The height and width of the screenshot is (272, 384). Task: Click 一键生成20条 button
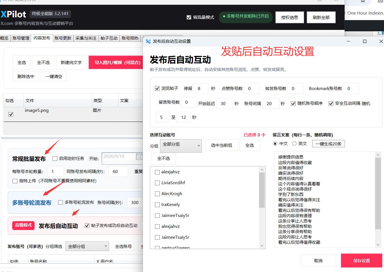click(329, 144)
